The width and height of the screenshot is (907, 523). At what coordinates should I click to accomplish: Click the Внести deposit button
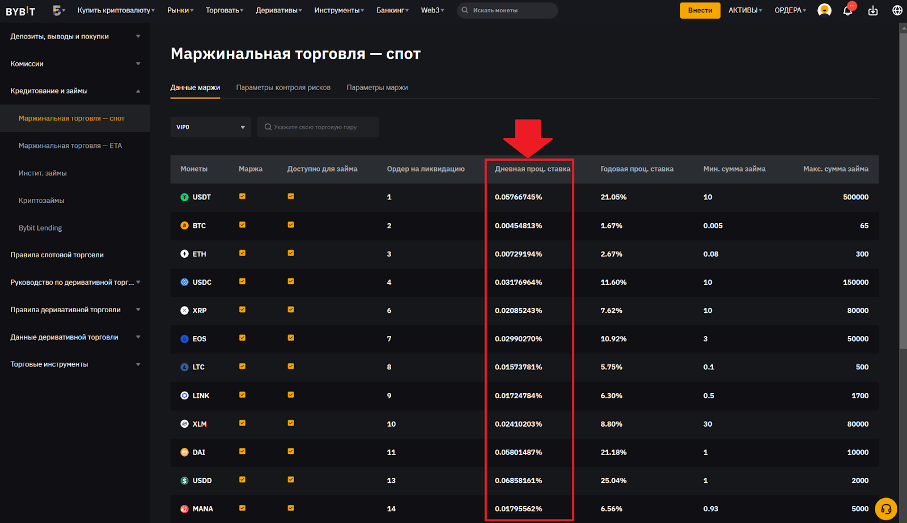pos(700,10)
